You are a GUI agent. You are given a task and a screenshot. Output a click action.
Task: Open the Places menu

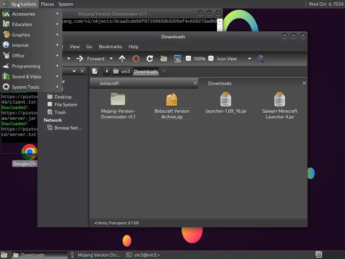click(47, 4)
